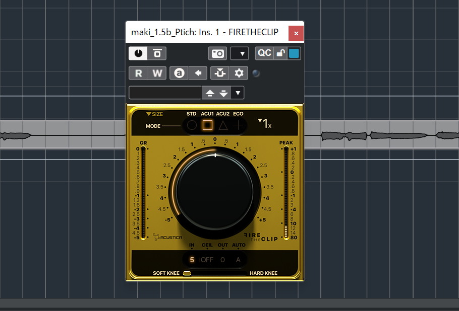Open the dropdown next to camera icon
This screenshot has height=311, width=459.
point(240,53)
